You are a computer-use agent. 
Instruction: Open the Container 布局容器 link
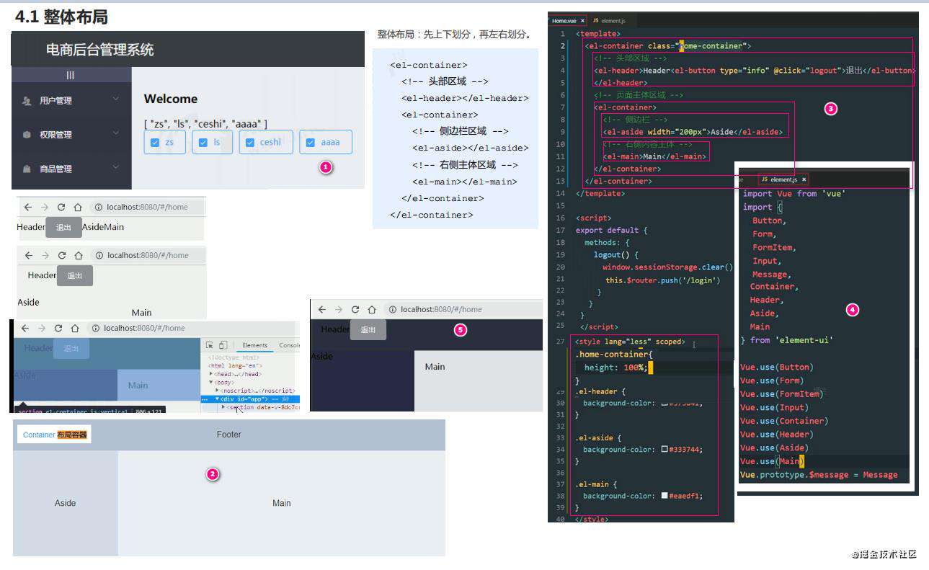pos(55,435)
